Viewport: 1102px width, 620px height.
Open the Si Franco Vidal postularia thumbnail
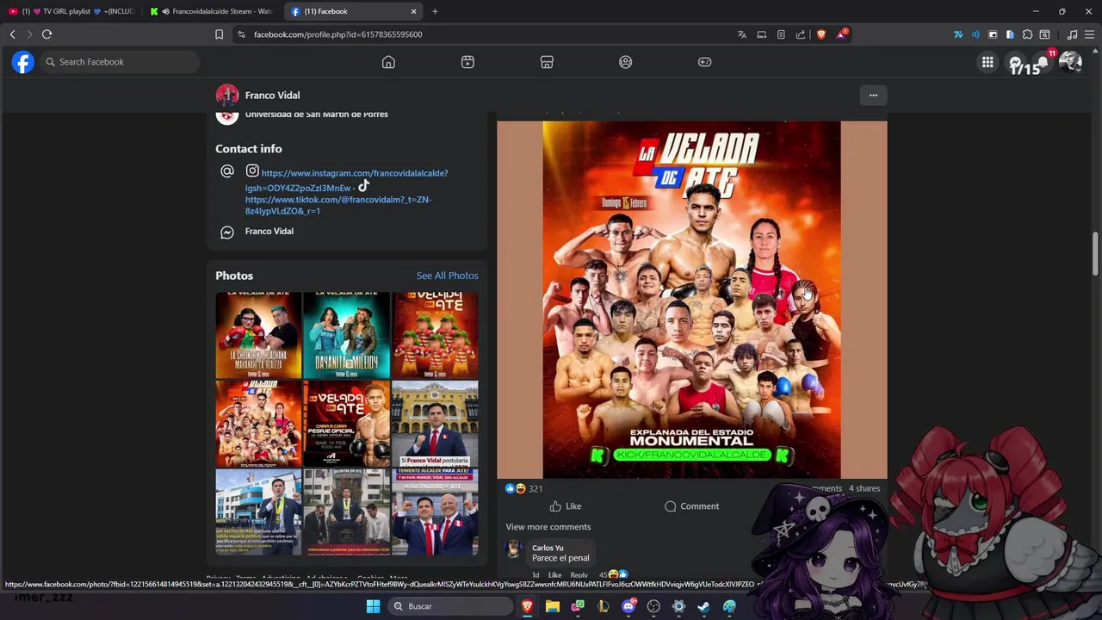(435, 424)
